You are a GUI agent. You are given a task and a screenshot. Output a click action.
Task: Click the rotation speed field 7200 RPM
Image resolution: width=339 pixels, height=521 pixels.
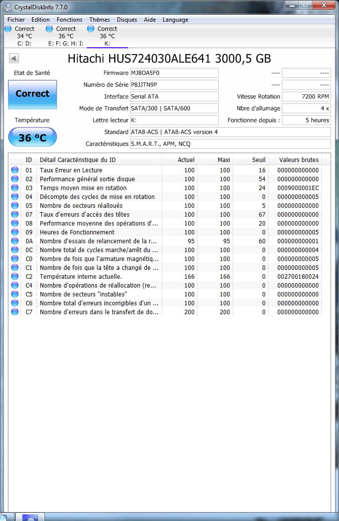[x=306, y=97]
